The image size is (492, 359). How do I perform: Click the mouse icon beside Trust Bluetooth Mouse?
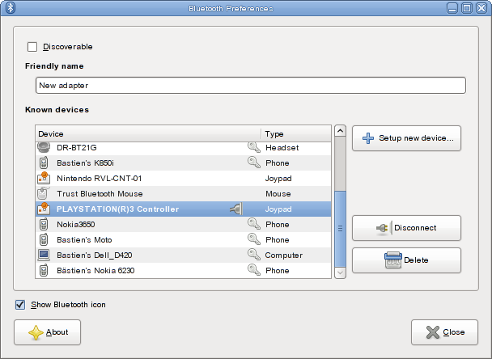click(44, 193)
